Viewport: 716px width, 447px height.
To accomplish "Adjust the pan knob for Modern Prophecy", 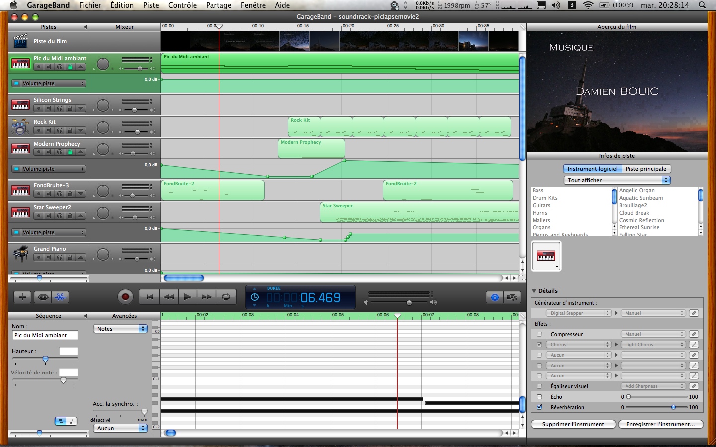I will point(103,149).
